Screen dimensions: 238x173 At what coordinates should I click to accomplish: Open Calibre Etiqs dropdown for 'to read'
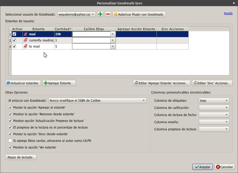(x=113, y=47)
